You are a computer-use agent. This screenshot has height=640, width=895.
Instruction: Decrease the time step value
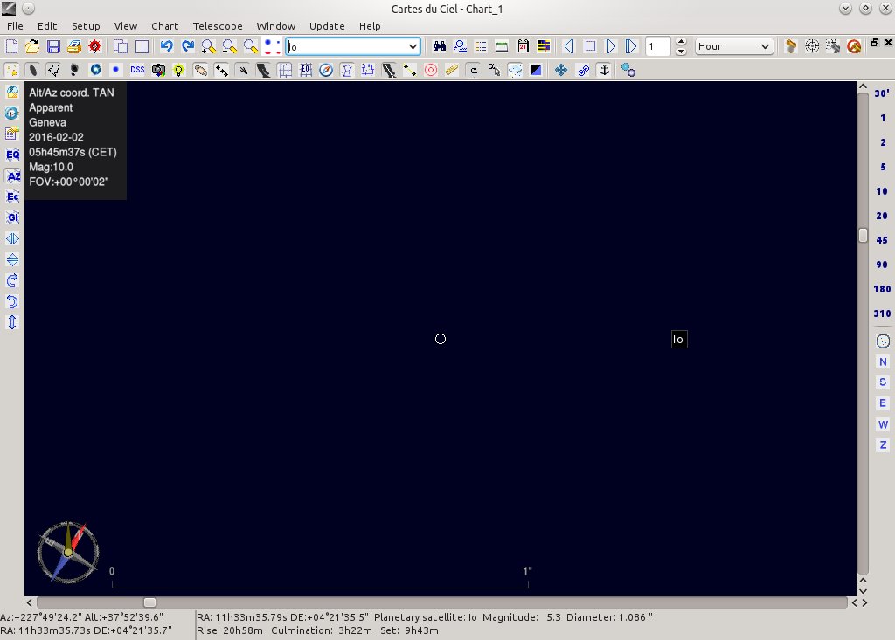point(681,51)
